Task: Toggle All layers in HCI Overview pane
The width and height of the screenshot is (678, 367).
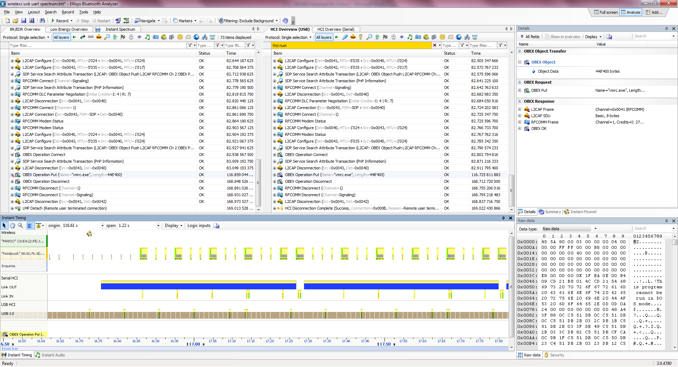Action: [x=324, y=37]
